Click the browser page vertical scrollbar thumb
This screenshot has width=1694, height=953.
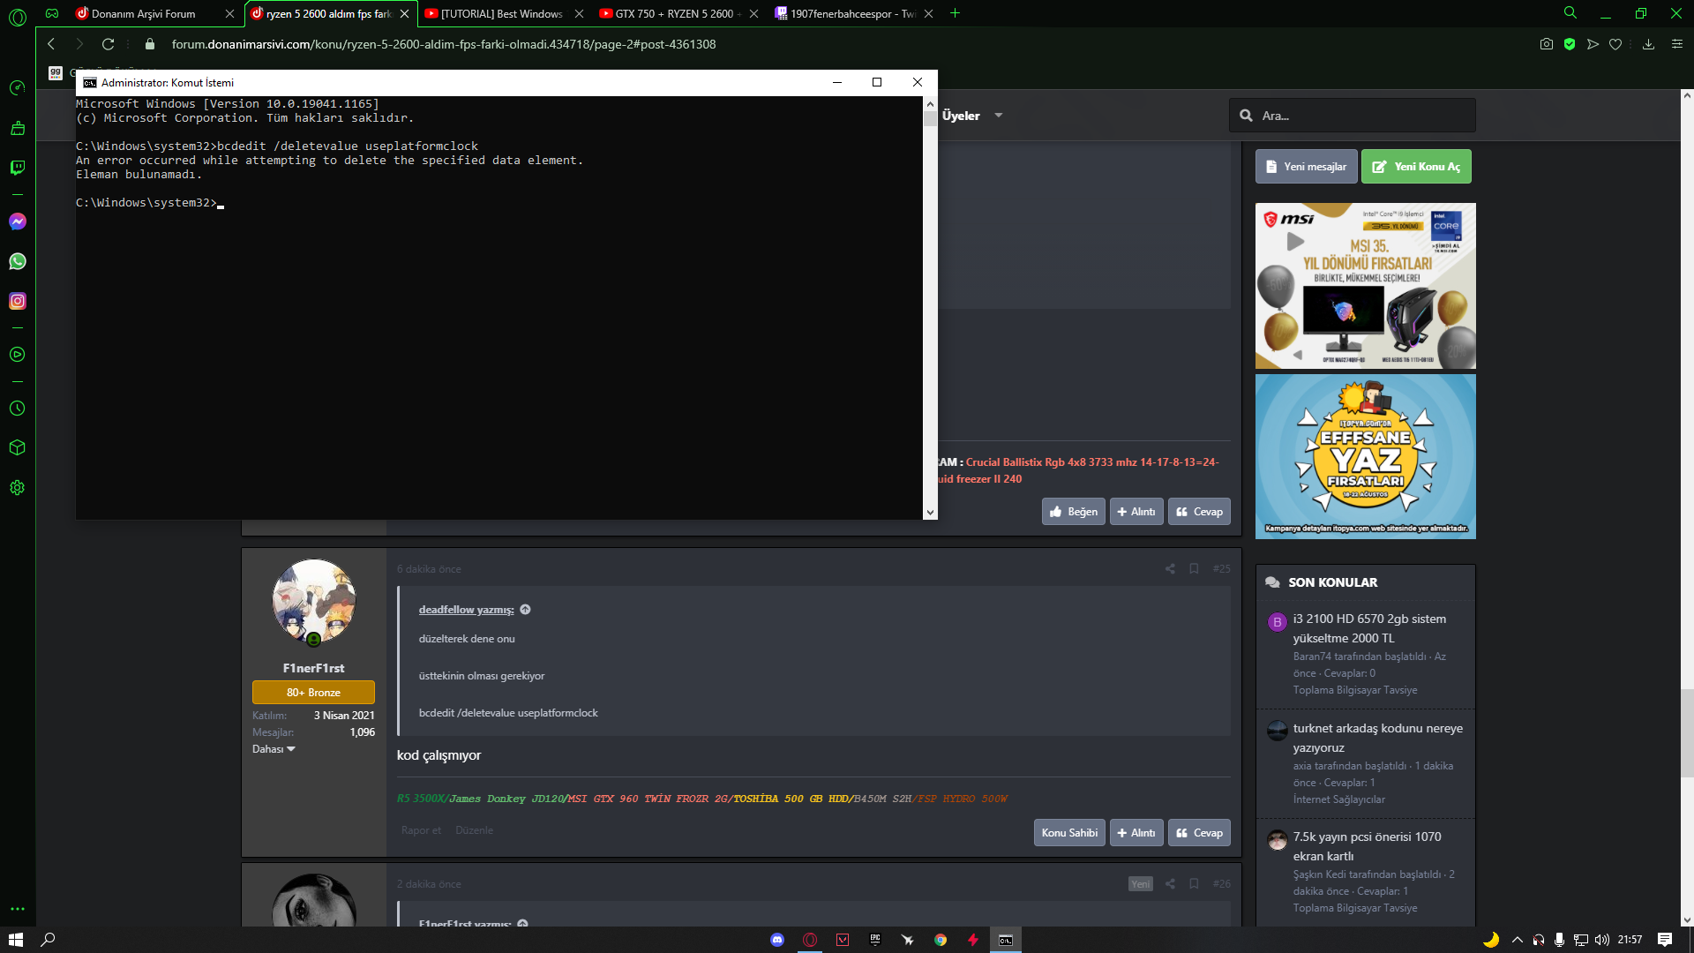1686,732
